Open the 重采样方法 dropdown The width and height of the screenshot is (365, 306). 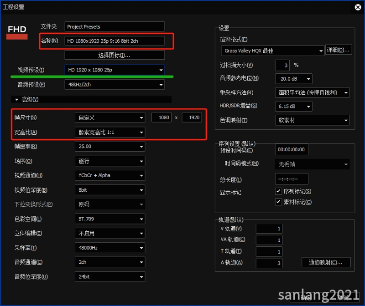(x=312, y=93)
